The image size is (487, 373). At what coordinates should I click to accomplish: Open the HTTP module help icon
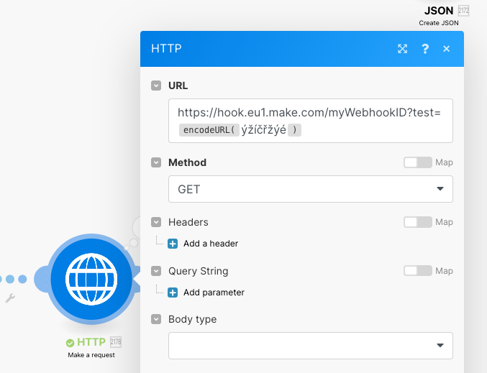coord(425,49)
